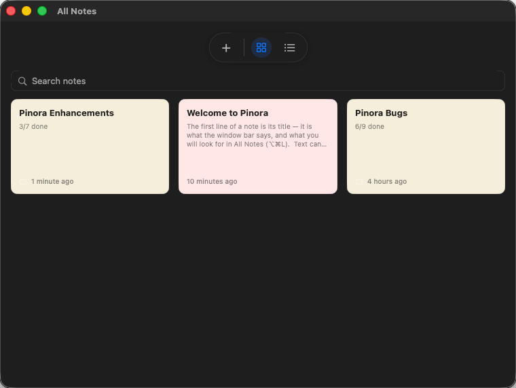Click the '4 hours ago' timestamp
The height and width of the screenshot is (388, 516).
387,182
